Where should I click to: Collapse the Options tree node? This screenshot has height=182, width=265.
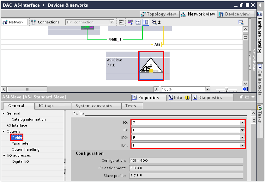[4, 131]
